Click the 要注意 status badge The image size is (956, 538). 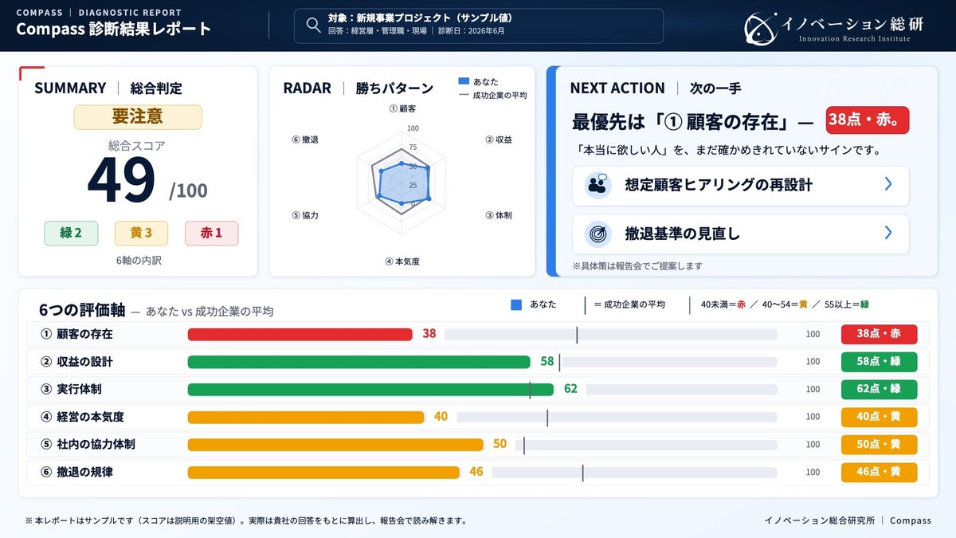click(138, 117)
